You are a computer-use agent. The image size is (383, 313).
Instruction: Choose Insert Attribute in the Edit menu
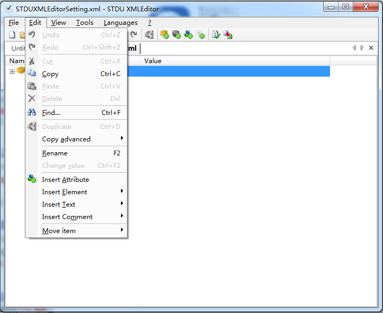click(76, 180)
